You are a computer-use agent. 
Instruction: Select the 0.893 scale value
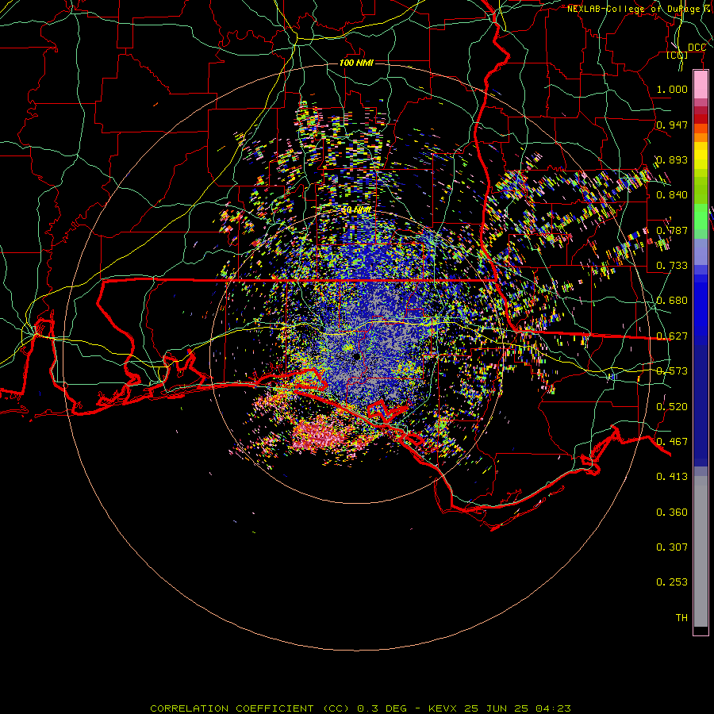672,159
